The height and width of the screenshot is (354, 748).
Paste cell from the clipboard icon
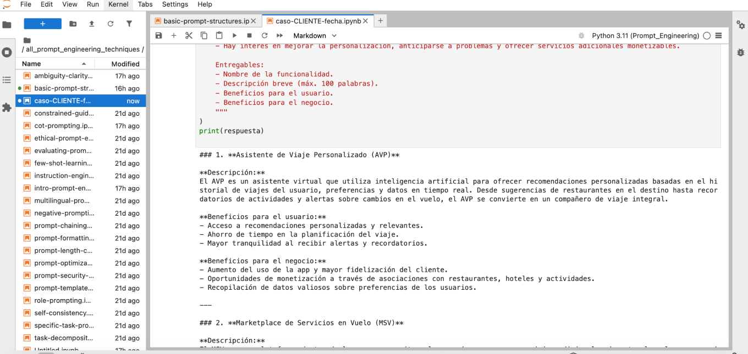click(219, 36)
